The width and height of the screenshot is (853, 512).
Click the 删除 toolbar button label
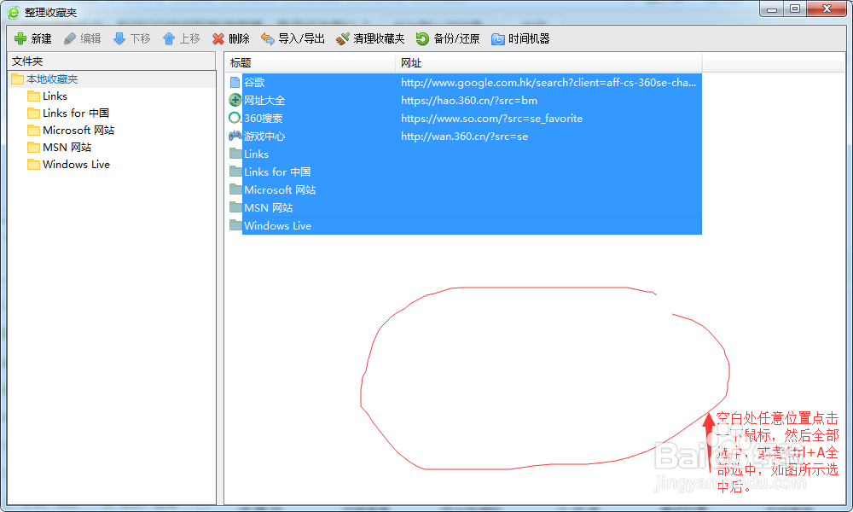[240, 38]
